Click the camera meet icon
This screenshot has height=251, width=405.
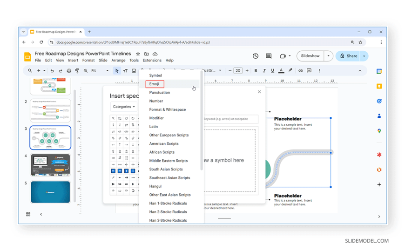[x=283, y=56]
